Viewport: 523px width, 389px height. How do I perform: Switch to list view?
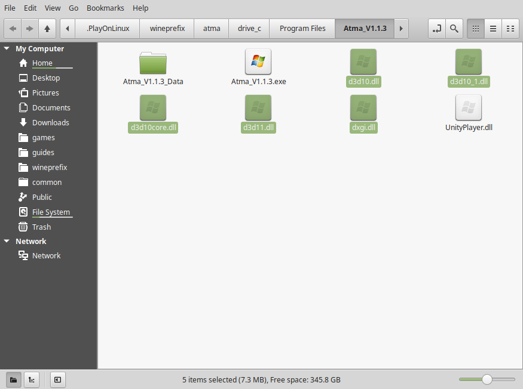[x=493, y=29]
